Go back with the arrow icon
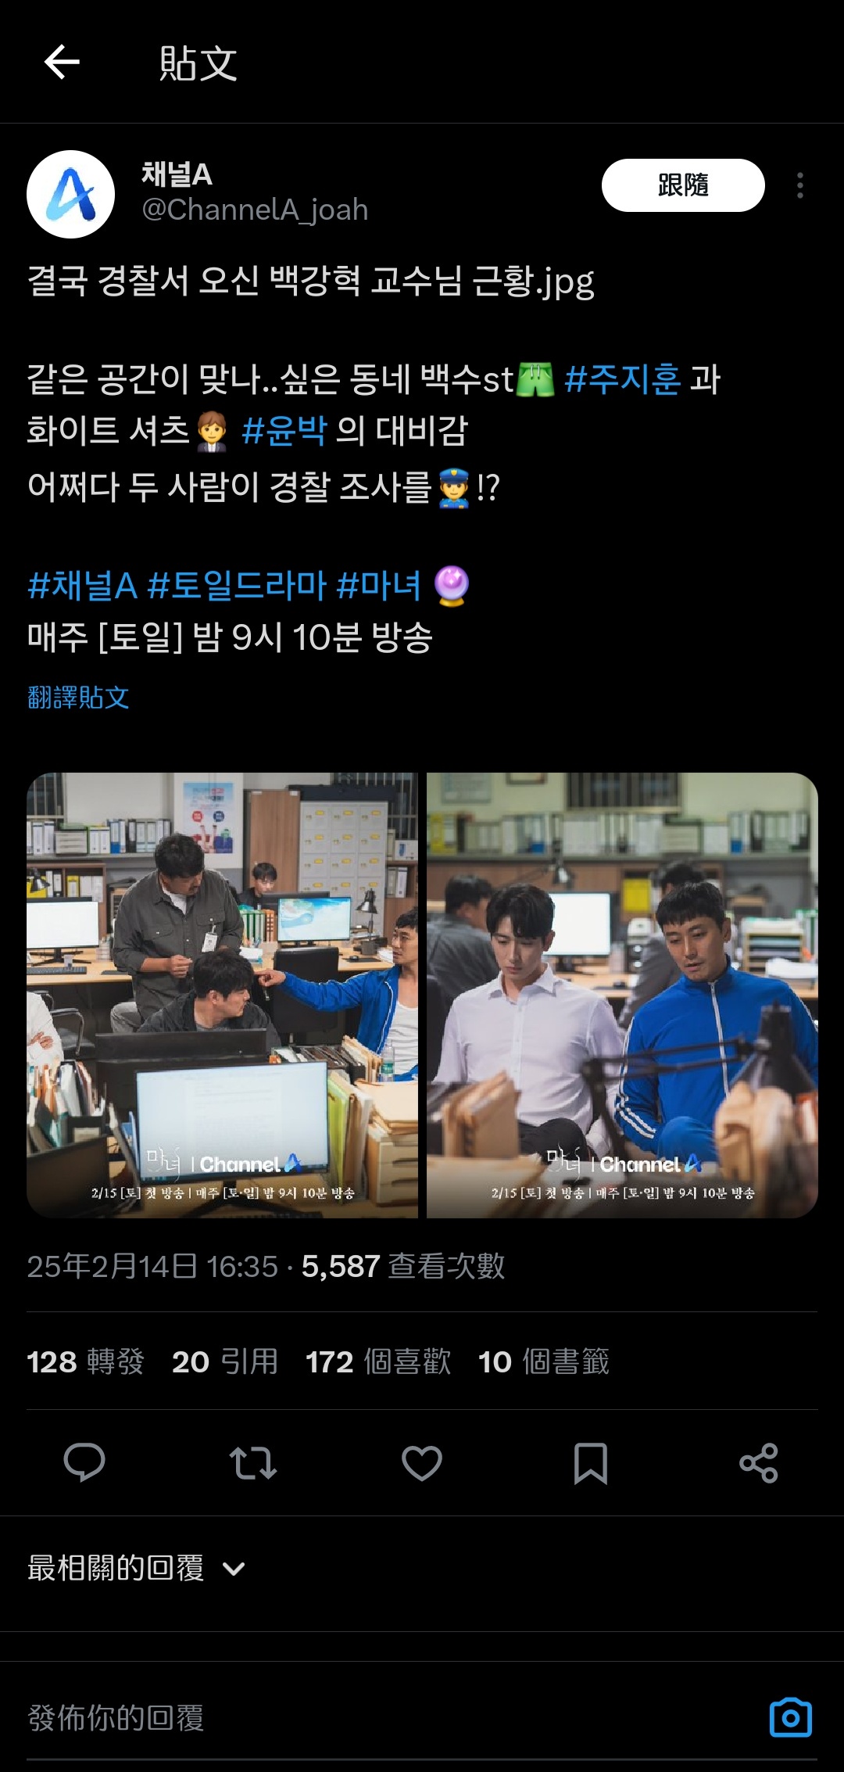The image size is (844, 1772). click(x=62, y=63)
